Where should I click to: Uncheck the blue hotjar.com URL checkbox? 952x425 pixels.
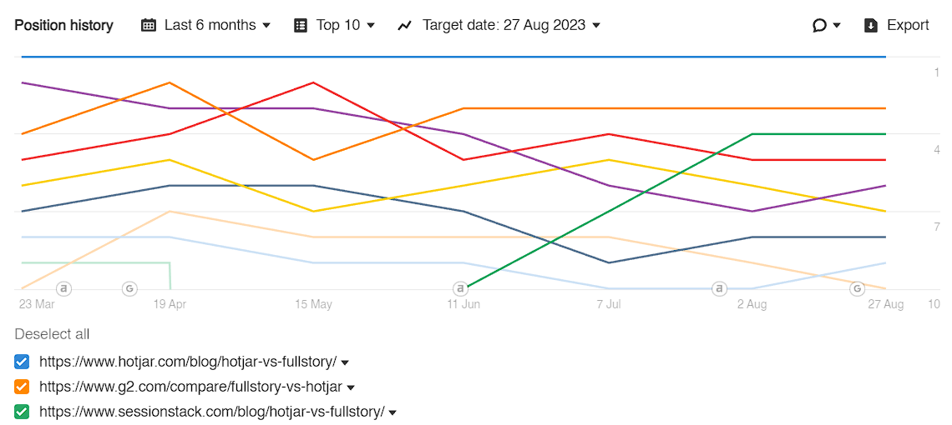coord(22,362)
